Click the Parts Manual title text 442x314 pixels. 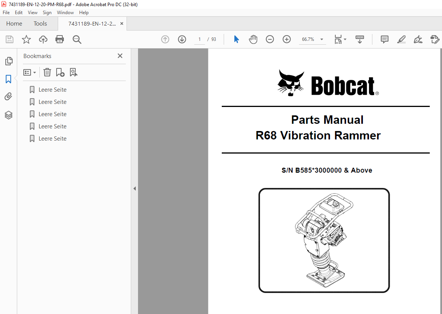click(x=327, y=120)
